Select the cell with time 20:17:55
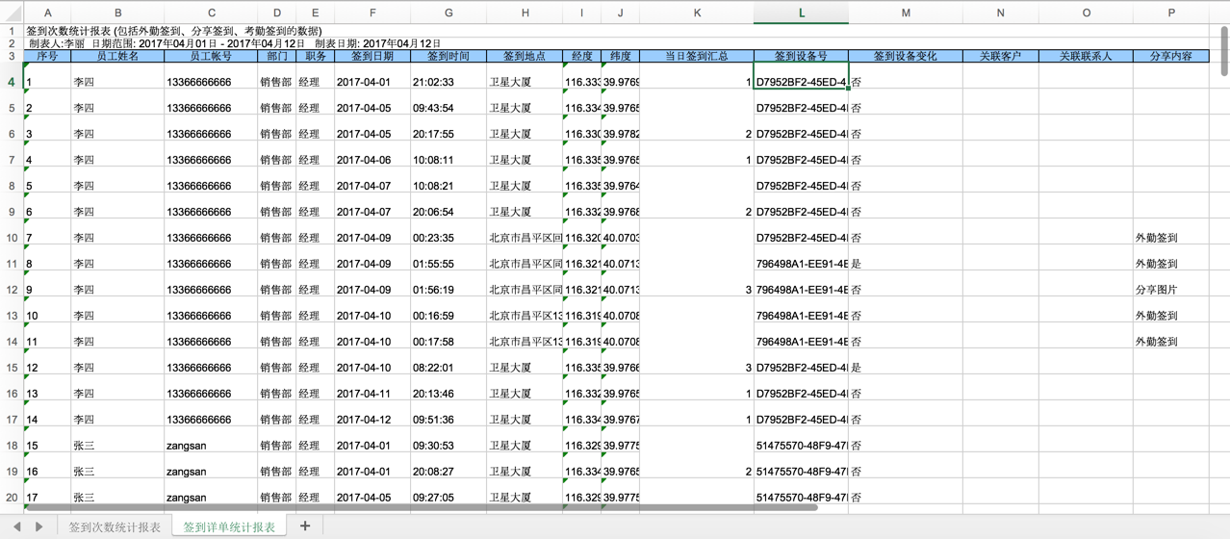 coord(448,128)
